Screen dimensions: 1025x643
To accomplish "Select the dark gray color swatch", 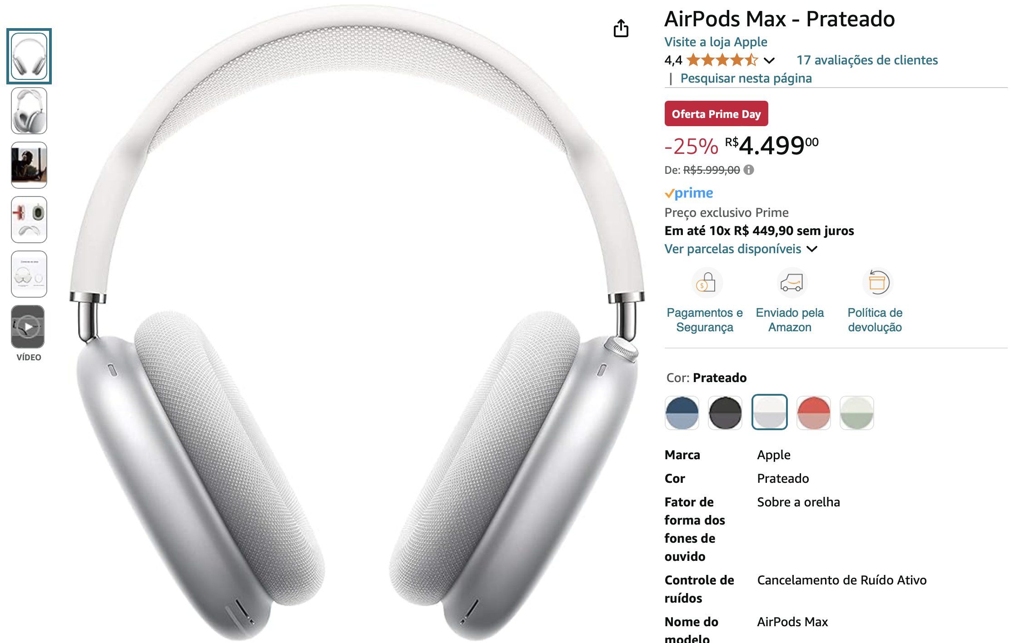I will 725,412.
